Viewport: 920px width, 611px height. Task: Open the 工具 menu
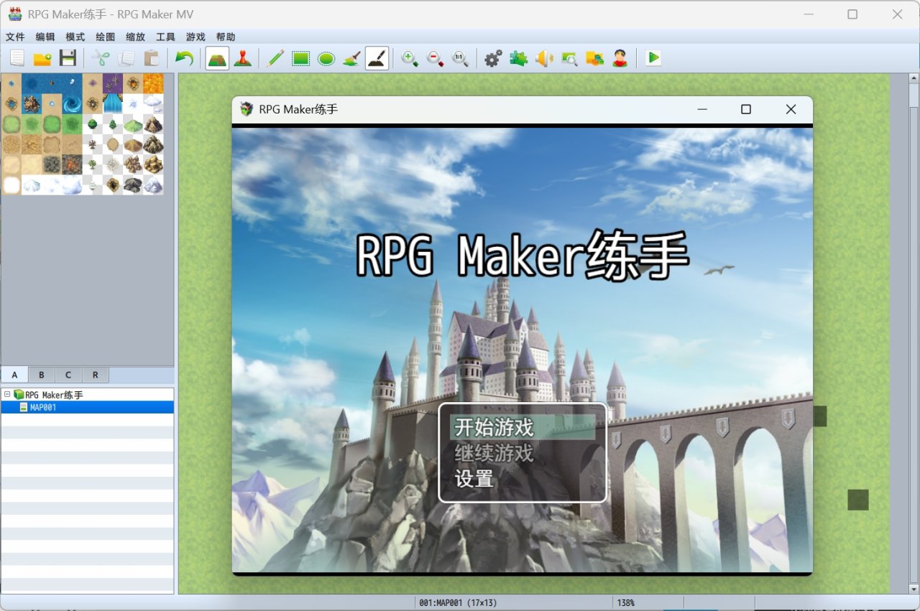click(x=165, y=37)
